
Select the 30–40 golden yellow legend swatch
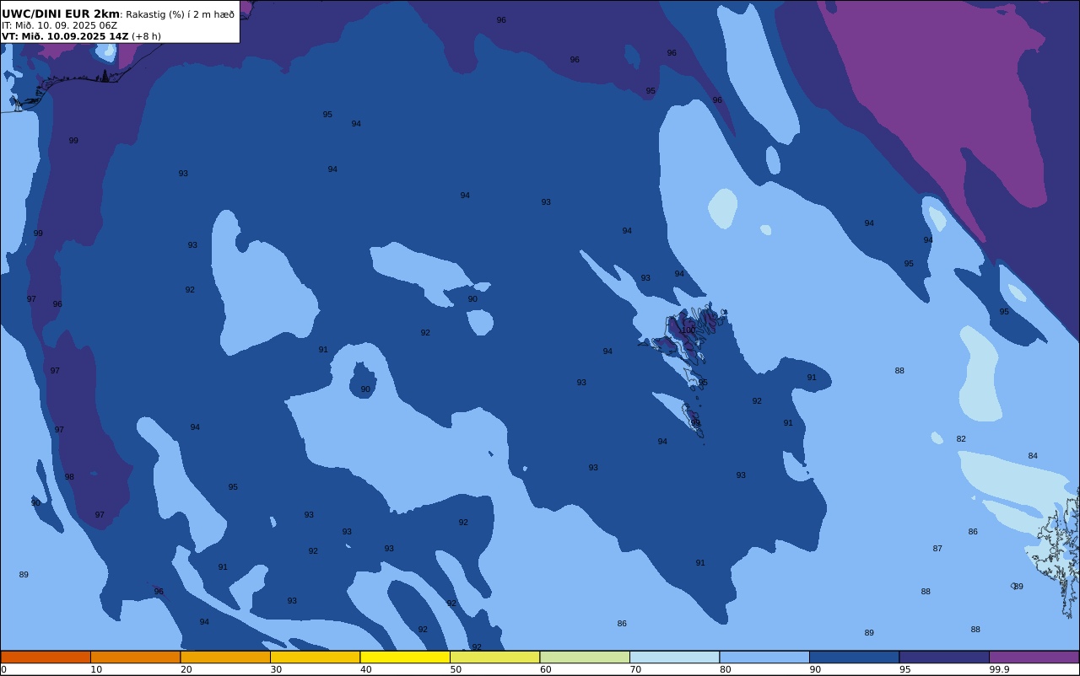coord(315,657)
